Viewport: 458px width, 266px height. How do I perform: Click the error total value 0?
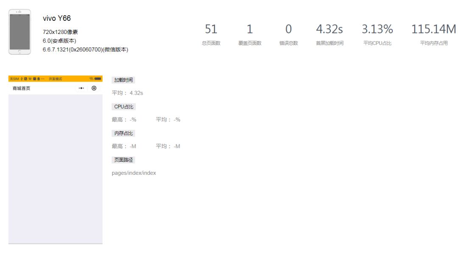288,29
